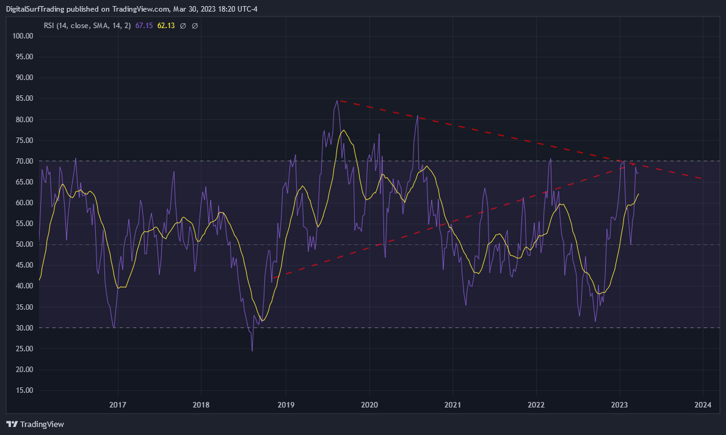The height and width of the screenshot is (435, 726).
Task: Click the DigitalSurfTrading published header text
Action: 131,9
